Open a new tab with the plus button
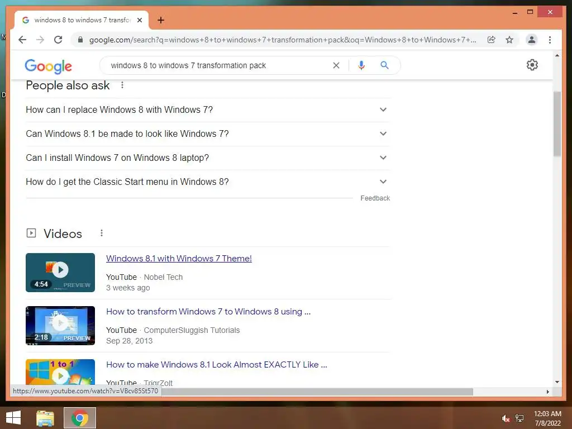This screenshot has width=572, height=429. coord(160,20)
